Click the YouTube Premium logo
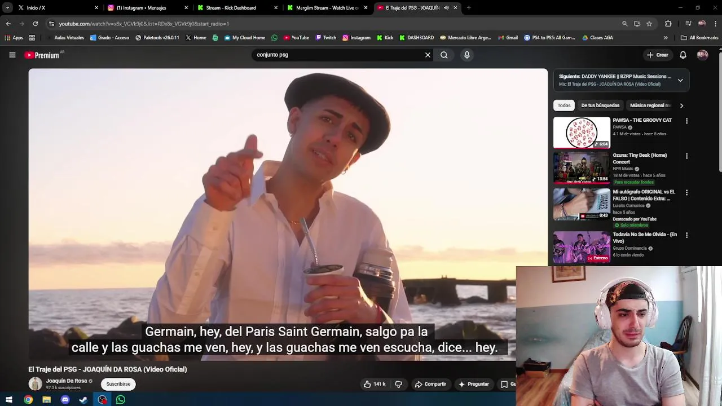The width and height of the screenshot is (722, 406). tap(42, 55)
